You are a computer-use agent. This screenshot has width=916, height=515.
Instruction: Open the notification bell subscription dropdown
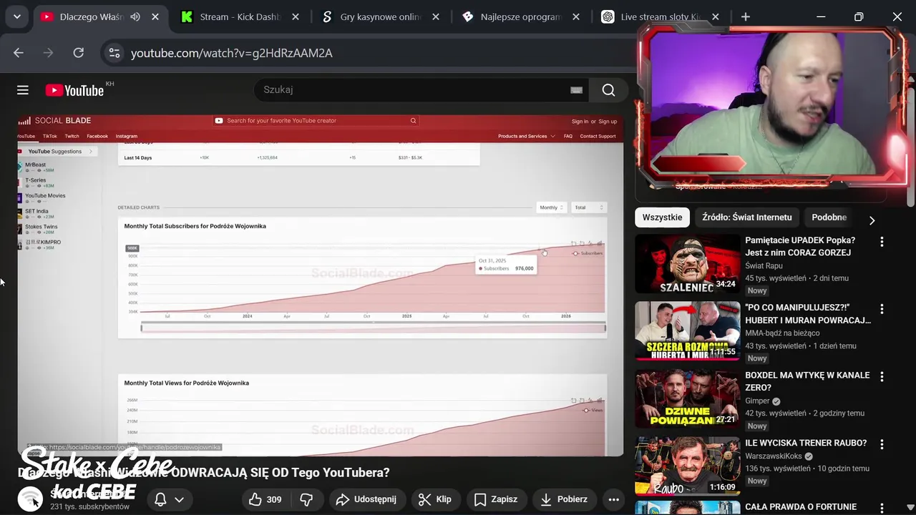point(170,499)
